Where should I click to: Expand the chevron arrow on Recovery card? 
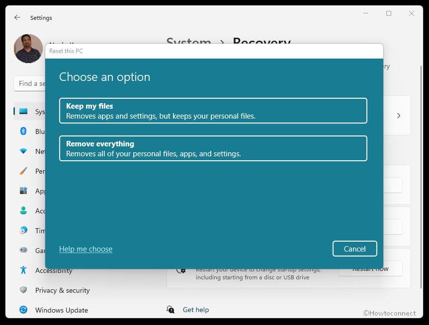399,116
